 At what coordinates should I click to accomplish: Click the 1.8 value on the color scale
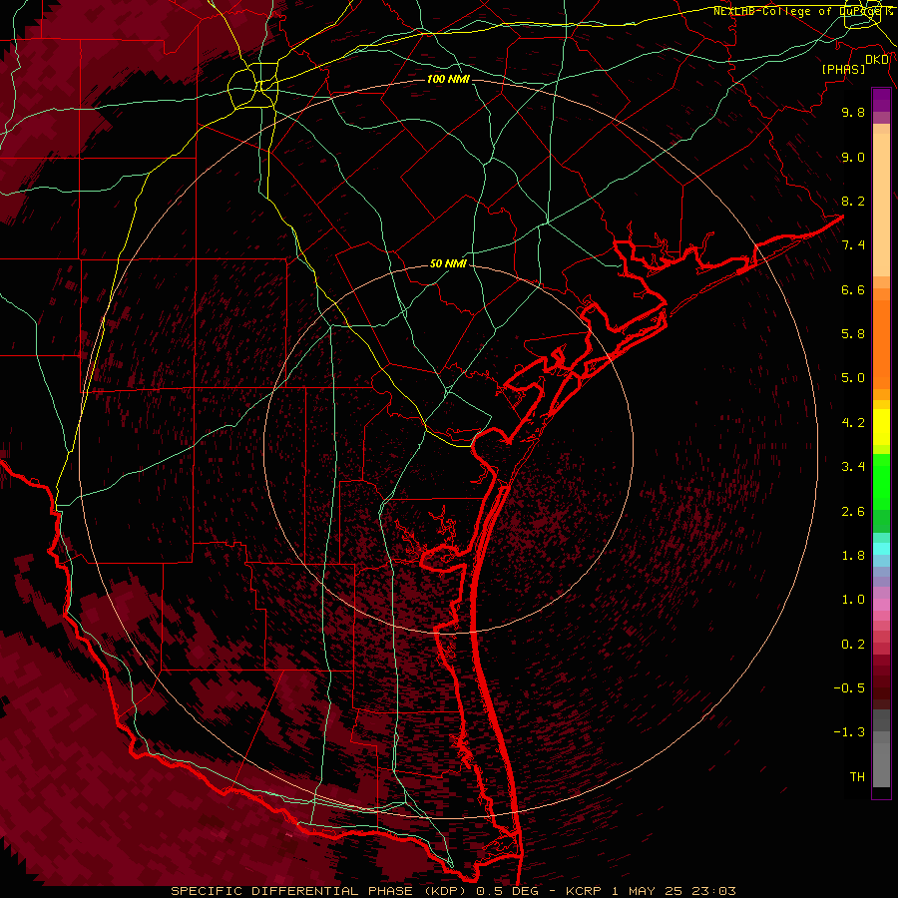[853, 556]
